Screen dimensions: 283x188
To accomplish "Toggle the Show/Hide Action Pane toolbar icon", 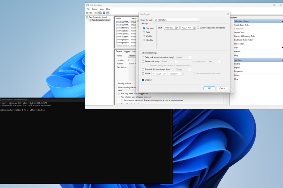I will point(108,13).
